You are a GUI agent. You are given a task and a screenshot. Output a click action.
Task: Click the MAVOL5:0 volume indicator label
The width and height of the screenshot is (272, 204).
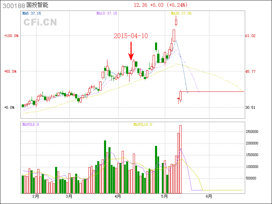click(x=31, y=124)
